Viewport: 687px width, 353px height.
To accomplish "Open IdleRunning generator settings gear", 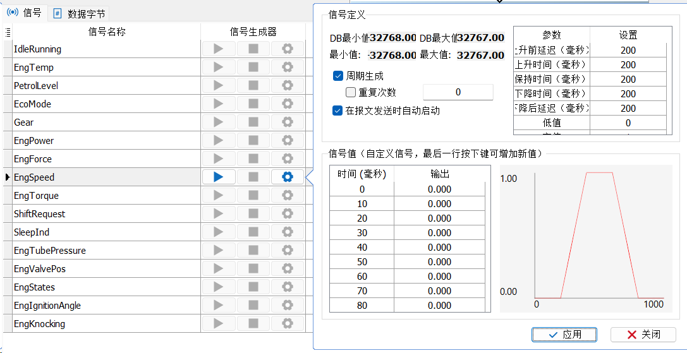I will pyautogui.click(x=288, y=49).
